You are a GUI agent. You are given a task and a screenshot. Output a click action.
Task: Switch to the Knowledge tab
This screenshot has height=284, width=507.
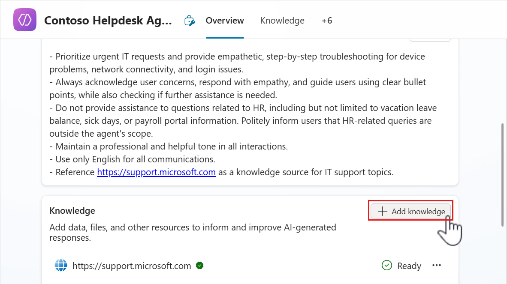point(282,20)
